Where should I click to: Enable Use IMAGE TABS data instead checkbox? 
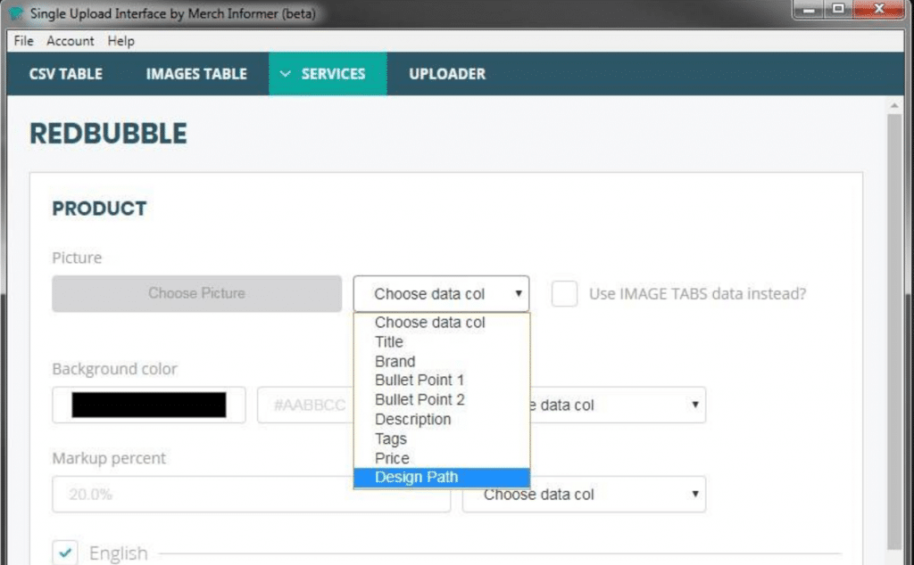(x=564, y=294)
